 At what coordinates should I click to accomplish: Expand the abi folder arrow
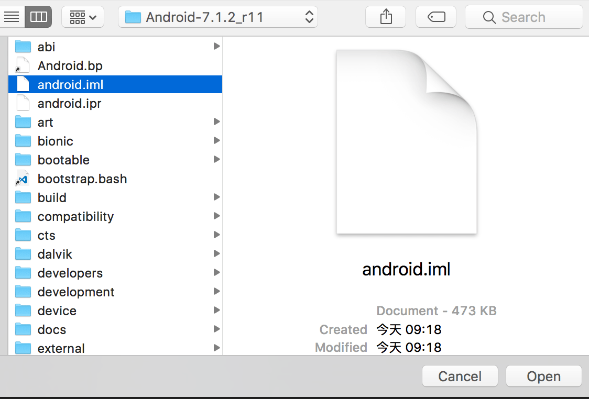216,47
